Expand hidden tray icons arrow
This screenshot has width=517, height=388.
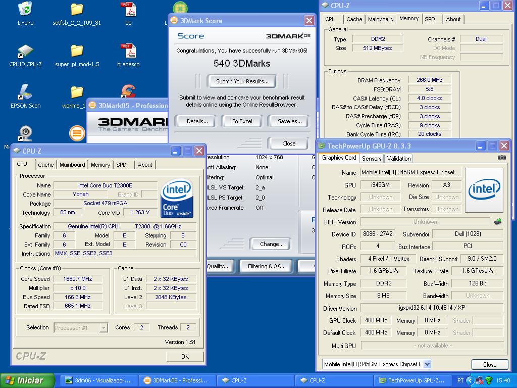(x=470, y=380)
